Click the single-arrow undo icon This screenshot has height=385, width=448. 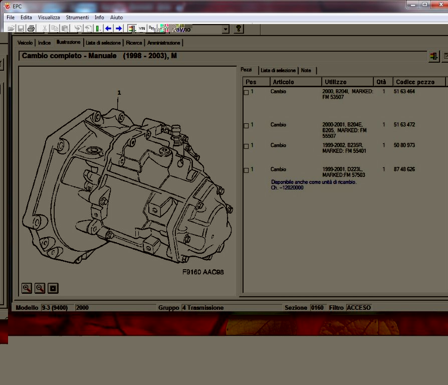(x=88, y=29)
